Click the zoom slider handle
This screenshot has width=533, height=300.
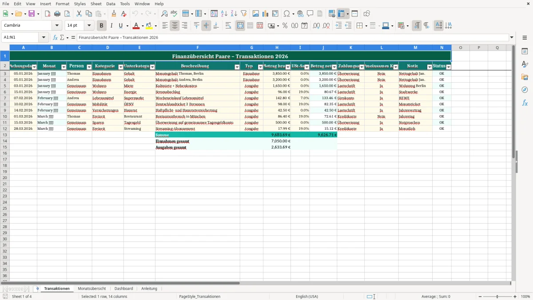[497, 296]
